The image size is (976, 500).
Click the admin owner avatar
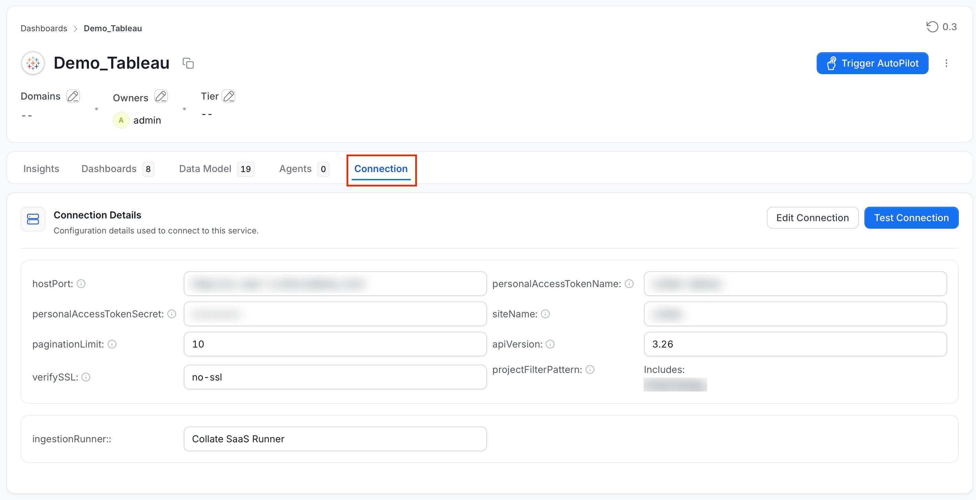[x=121, y=121]
